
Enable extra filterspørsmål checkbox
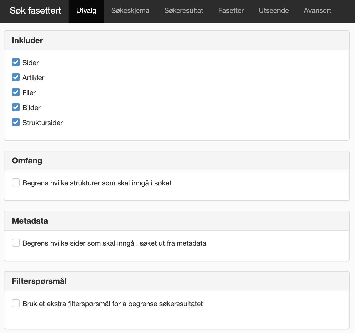pos(16,303)
